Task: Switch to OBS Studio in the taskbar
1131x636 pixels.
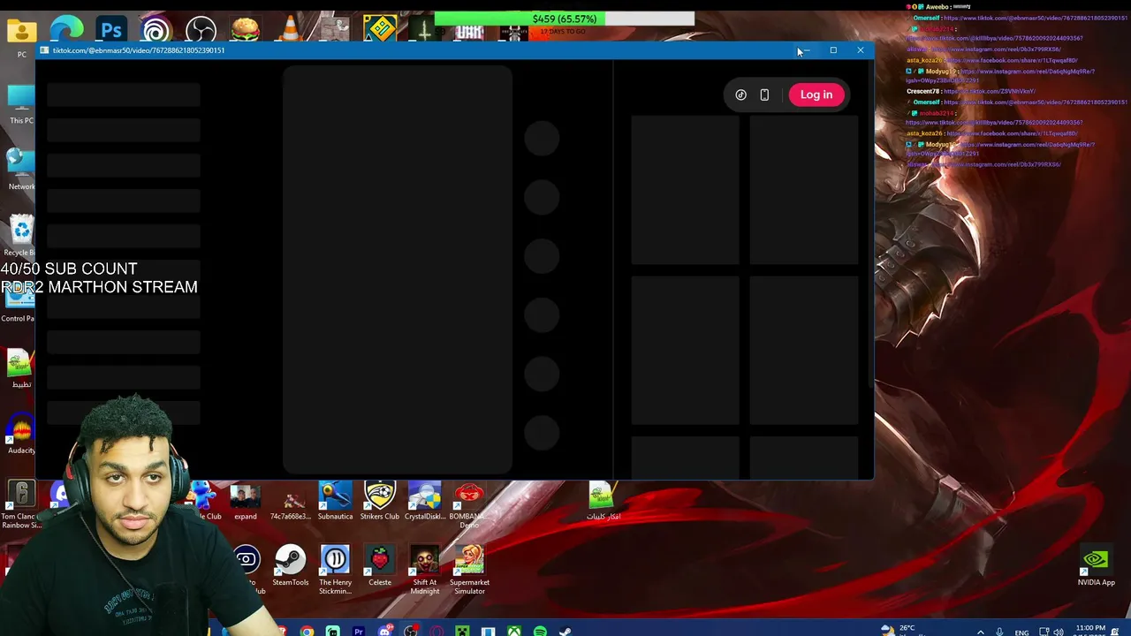Action: tap(411, 631)
